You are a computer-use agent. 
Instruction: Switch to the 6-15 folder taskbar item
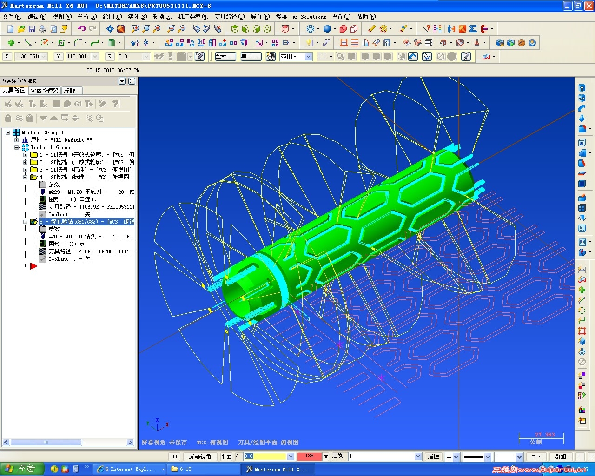pos(203,469)
